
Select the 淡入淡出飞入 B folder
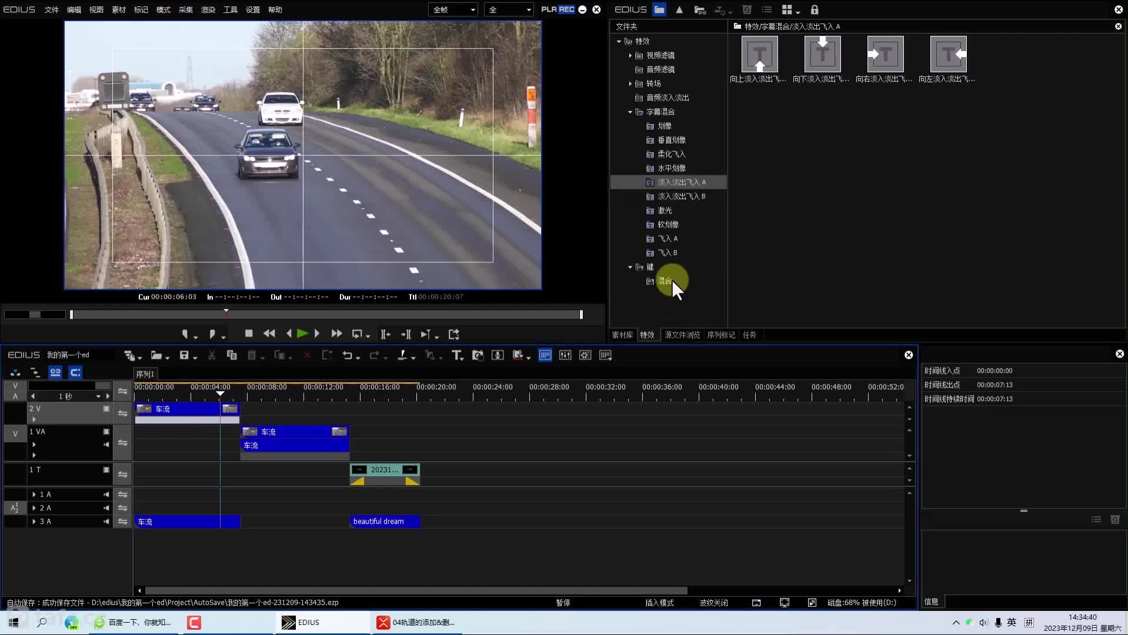(x=681, y=196)
